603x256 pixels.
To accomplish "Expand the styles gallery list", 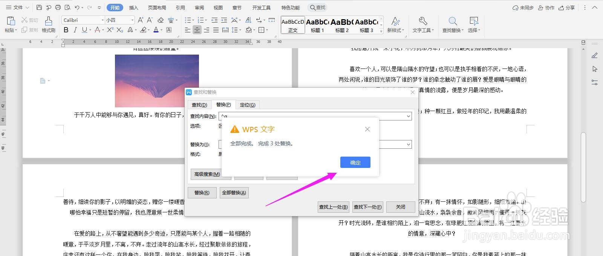I will click(381, 31).
